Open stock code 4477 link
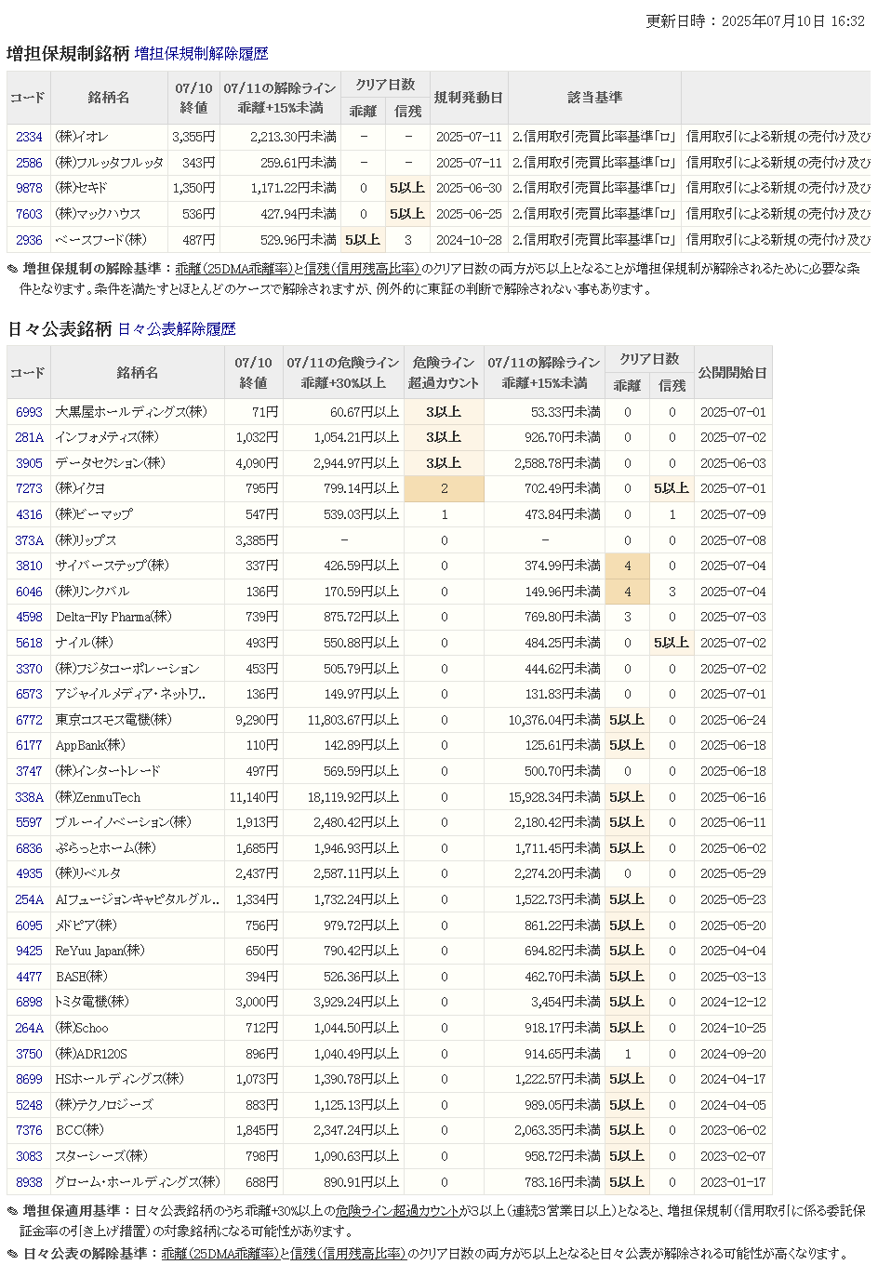Viewport: 878px width, 1278px height. [x=29, y=977]
